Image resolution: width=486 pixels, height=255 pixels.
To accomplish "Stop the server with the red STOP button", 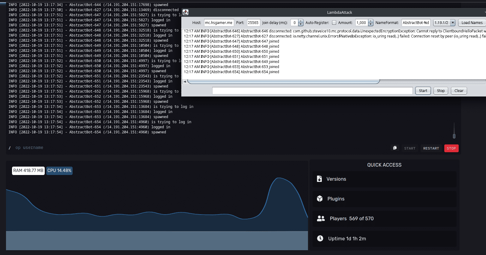I will (451, 148).
